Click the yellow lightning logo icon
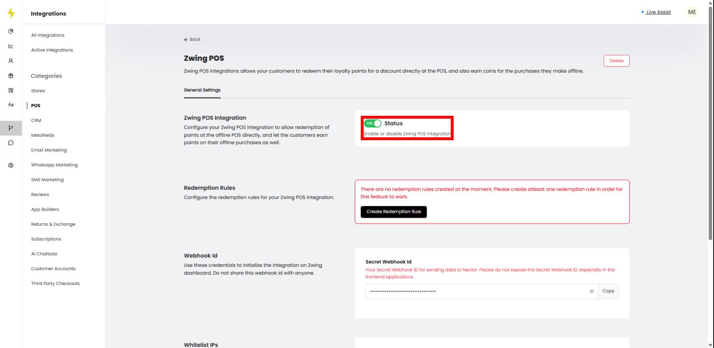 pos(11,13)
